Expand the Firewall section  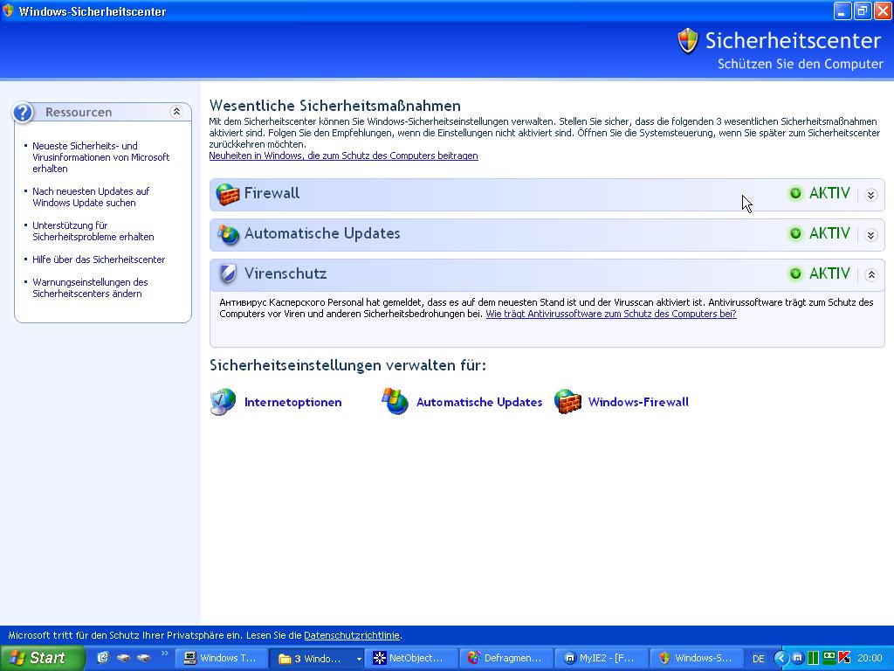point(870,195)
